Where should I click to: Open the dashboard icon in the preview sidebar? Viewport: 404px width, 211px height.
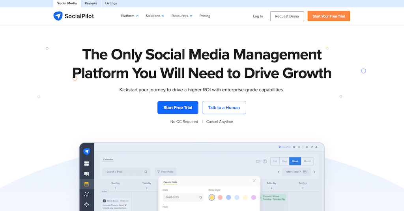coord(86,163)
